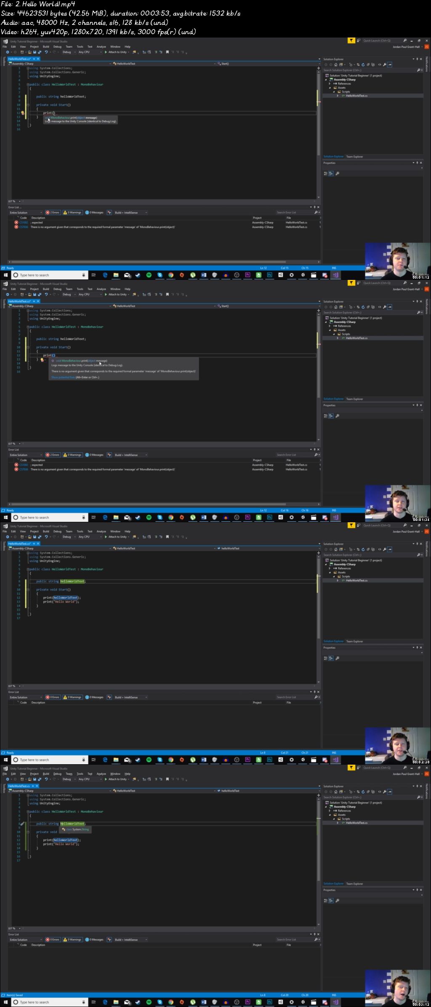Click the screwdriver margin icon in 00:03:12 frame
Screen dimensions: 431x1007
click(22, 824)
